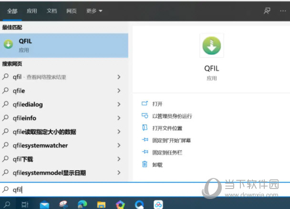The image size is (290, 209).
Task: Select the qfil 查看网络搜索结果 suggestion
Action: pos(64,77)
